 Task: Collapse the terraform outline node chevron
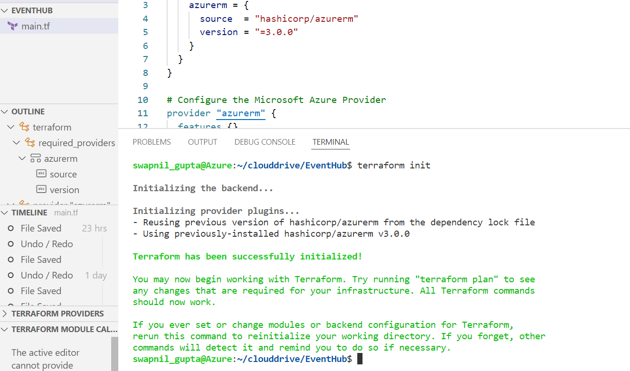(x=11, y=127)
